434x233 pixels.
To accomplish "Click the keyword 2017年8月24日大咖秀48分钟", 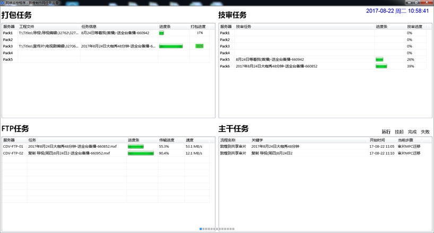I will tap(275, 147).
